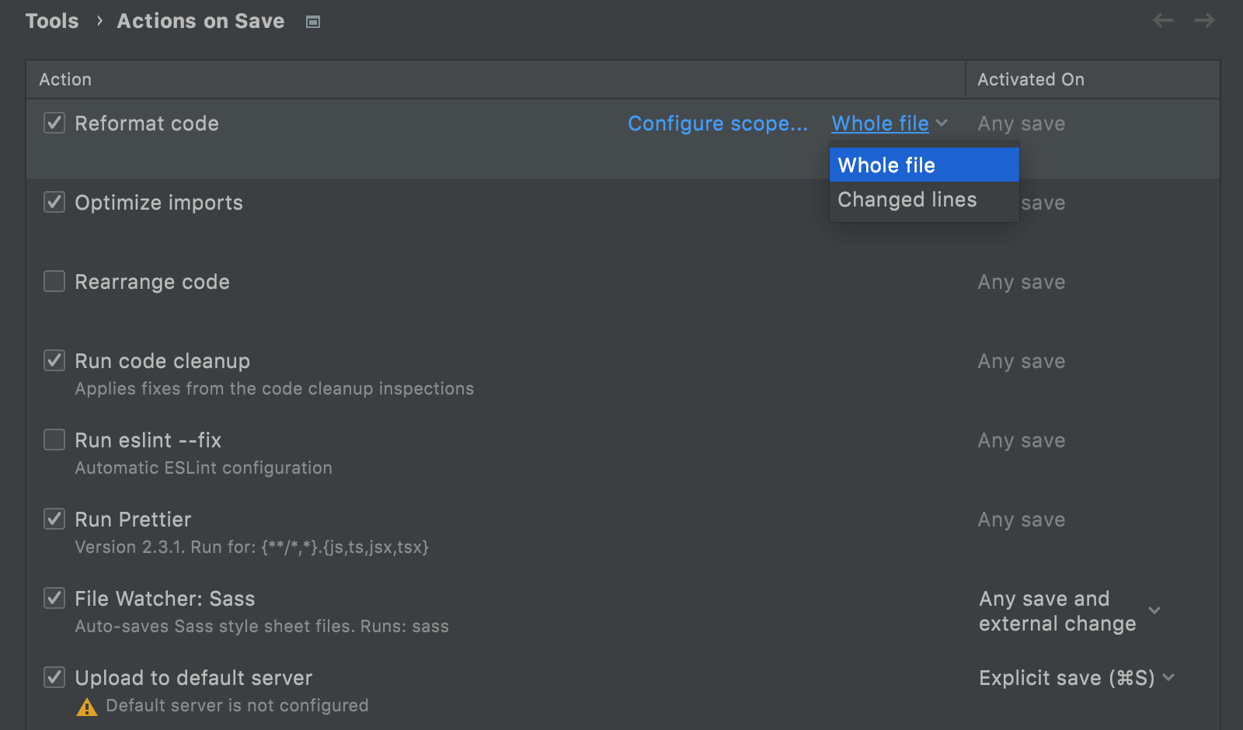This screenshot has width=1243, height=730.
Task: Enable Run eslint --fix
Action: pos(54,440)
